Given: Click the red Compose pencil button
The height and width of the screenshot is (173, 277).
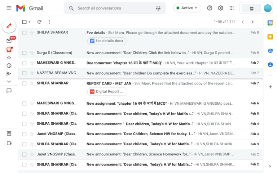Looking at the screenshot, I should pyautogui.click(x=9, y=26).
